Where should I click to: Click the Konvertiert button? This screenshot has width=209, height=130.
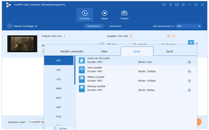pyautogui.click(x=115, y=26)
